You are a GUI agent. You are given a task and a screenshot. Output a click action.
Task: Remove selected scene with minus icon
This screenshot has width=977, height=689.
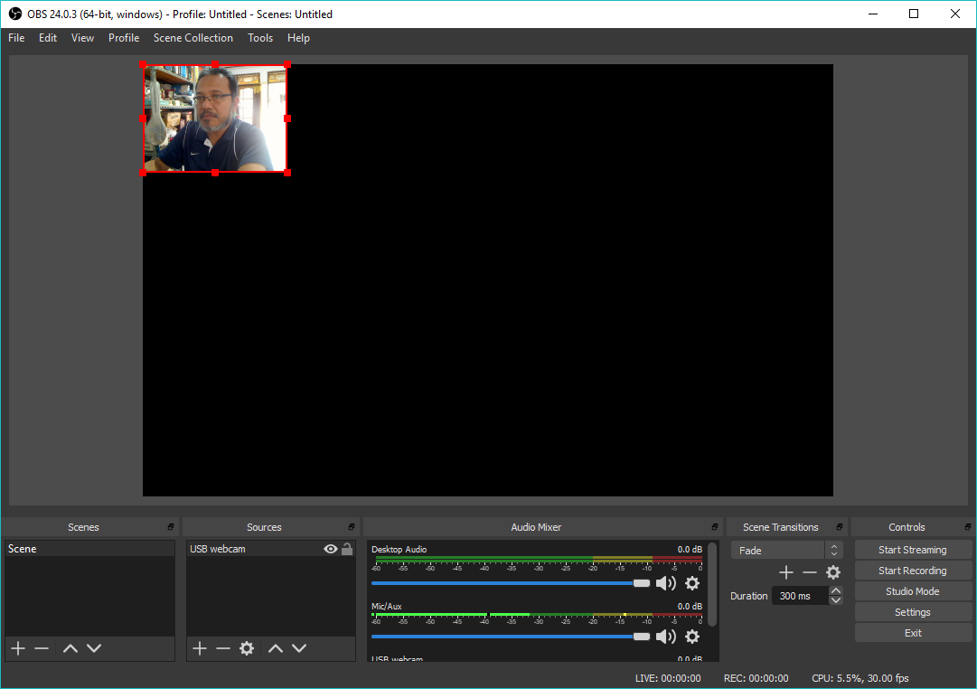(x=42, y=648)
